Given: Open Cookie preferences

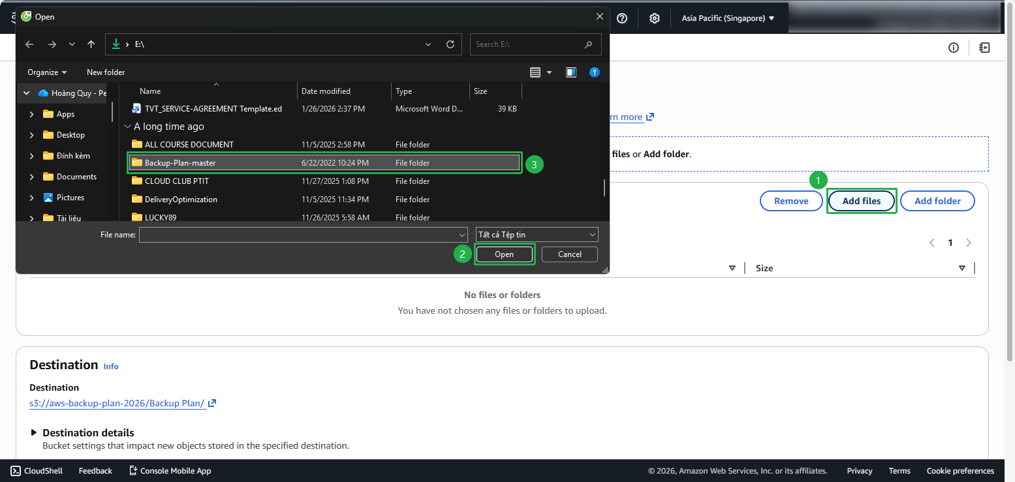Looking at the screenshot, I should pos(960,471).
